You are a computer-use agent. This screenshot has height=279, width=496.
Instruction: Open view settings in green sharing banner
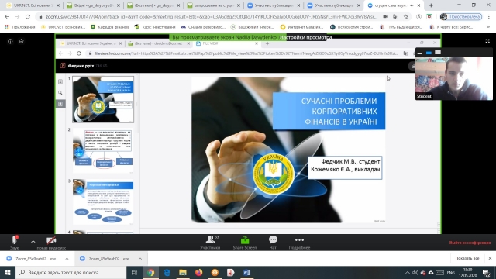coord(305,37)
